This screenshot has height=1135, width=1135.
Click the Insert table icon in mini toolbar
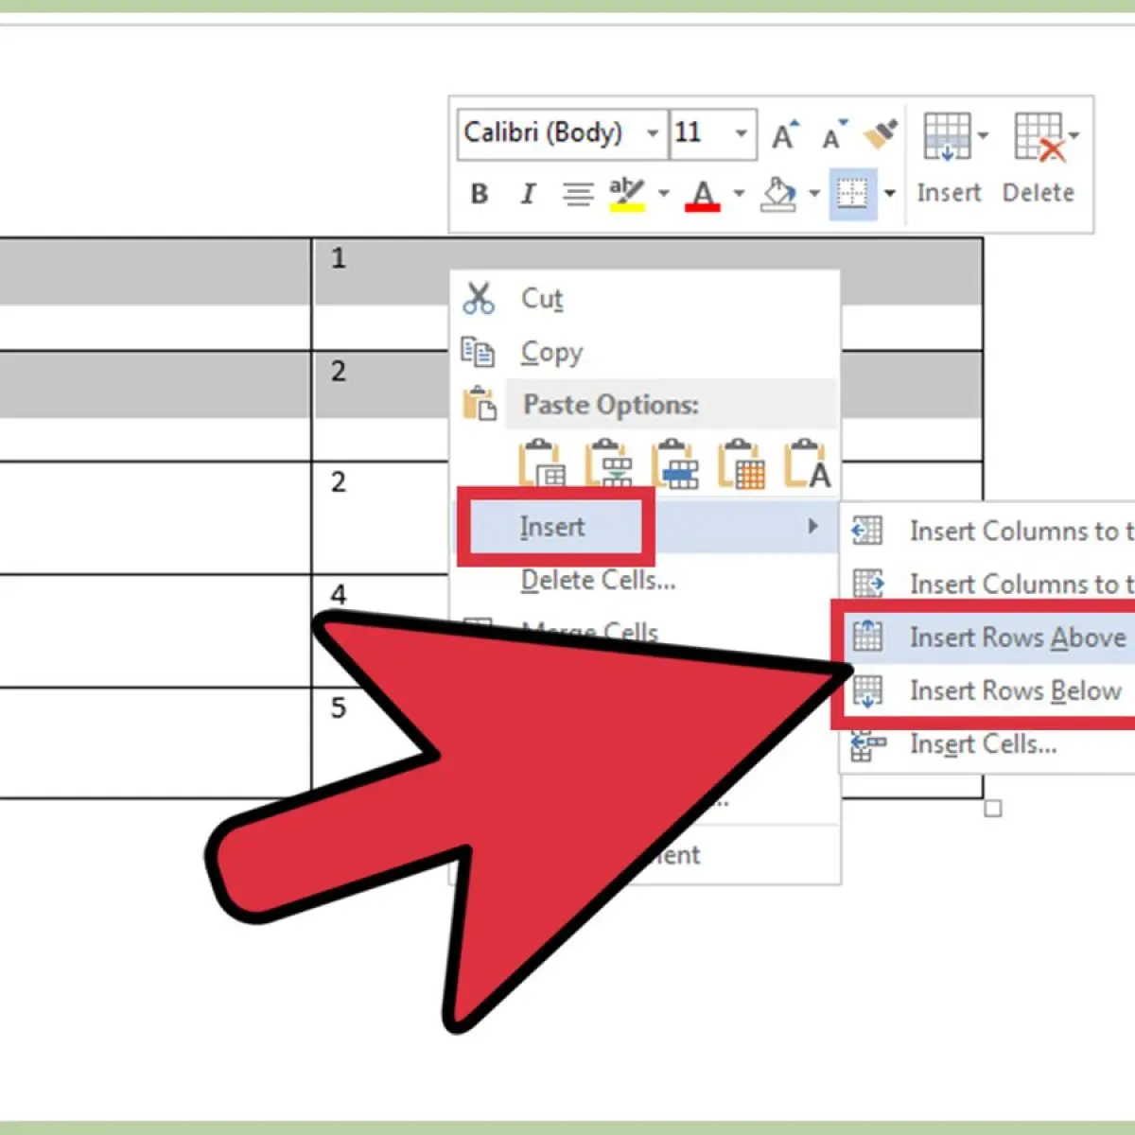pos(948,137)
